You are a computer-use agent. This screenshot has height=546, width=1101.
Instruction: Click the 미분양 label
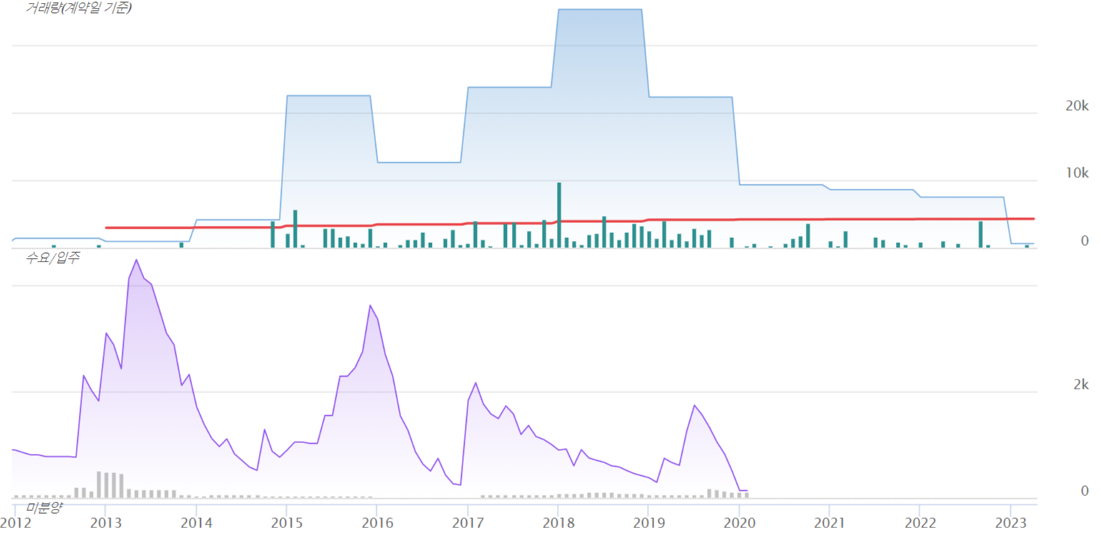click(45, 507)
